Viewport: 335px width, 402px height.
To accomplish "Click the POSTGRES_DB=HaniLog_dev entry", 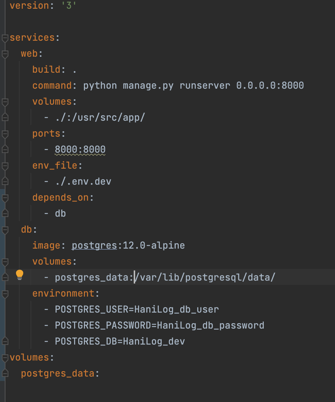I will tap(120, 342).
